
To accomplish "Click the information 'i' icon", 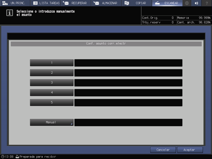I will (x=9, y=13).
